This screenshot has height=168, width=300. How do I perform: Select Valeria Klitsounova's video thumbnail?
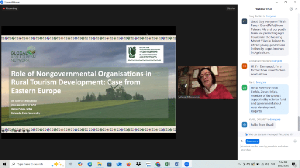[207, 82]
